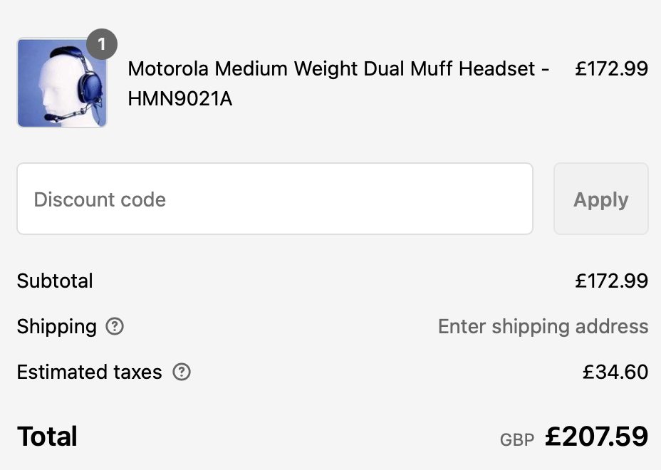661x470 pixels.
Task: Click the Discount code placeholder text
Action: (100, 199)
